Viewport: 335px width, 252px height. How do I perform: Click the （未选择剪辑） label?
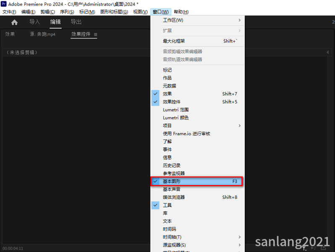(21, 52)
